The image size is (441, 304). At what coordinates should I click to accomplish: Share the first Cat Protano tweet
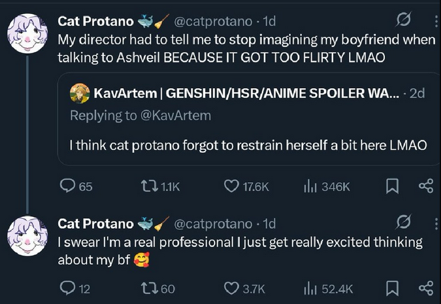(426, 187)
